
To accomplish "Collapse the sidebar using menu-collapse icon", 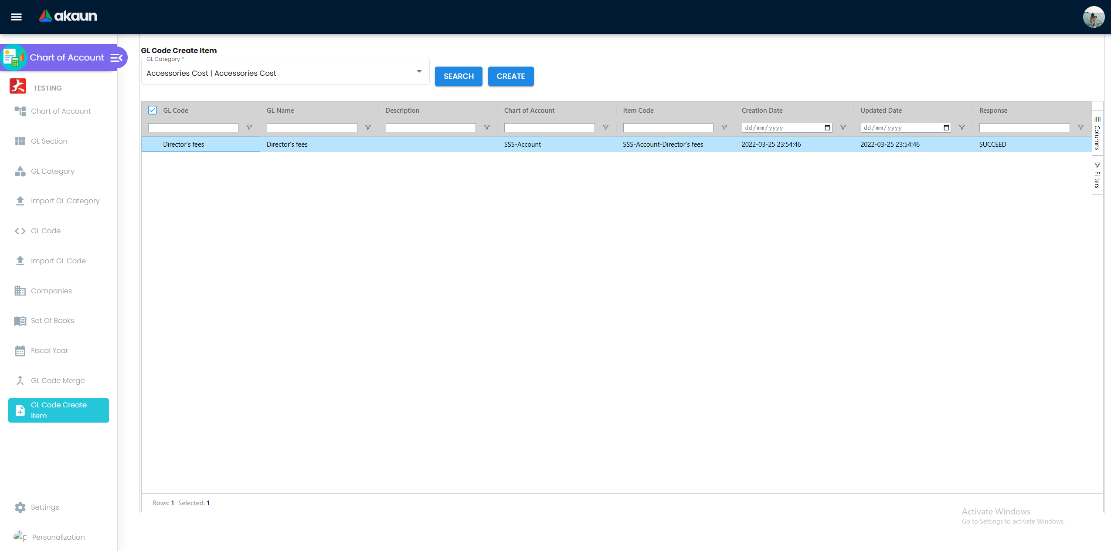I will pyautogui.click(x=116, y=57).
